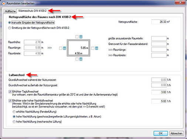Click the orange app icon in the title bar
The image size is (187, 139).
4,3
